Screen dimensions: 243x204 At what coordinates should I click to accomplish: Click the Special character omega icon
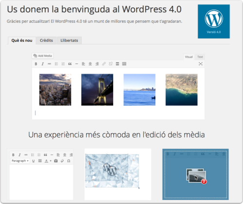(x=69, y=161)
